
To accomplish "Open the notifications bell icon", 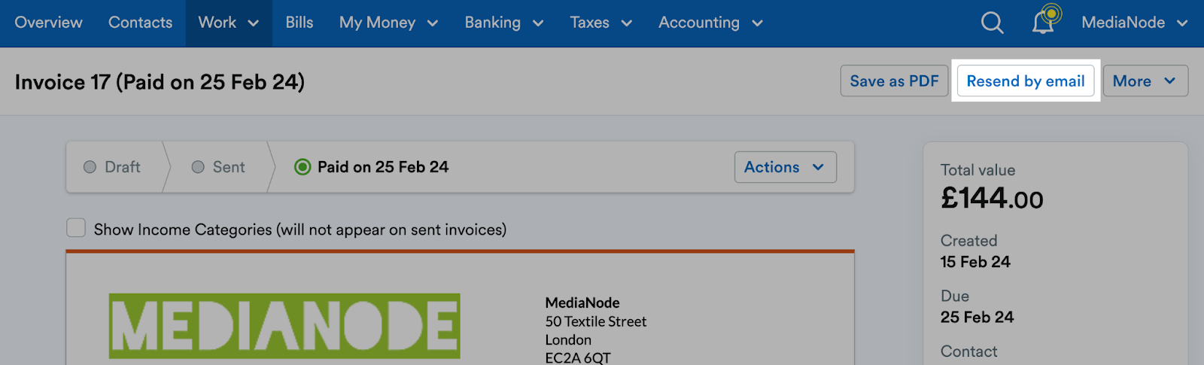I will tap(1045, 20).
